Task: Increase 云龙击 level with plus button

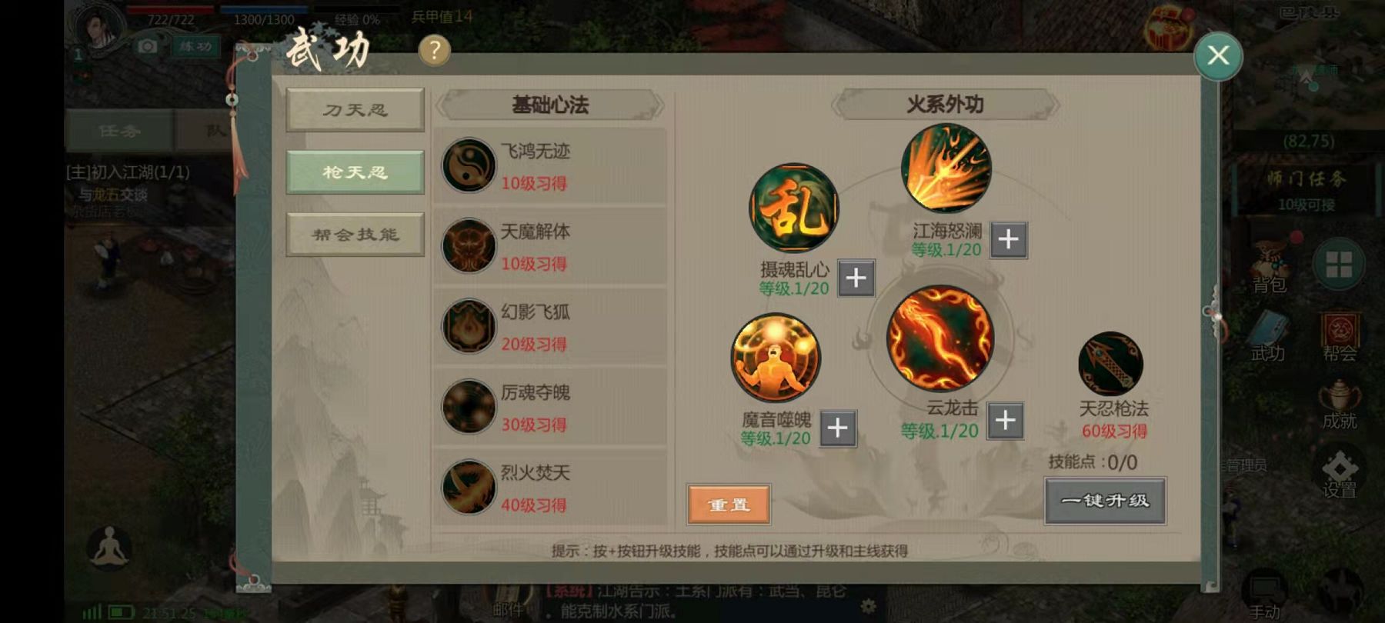Action: click(1005, 420)
